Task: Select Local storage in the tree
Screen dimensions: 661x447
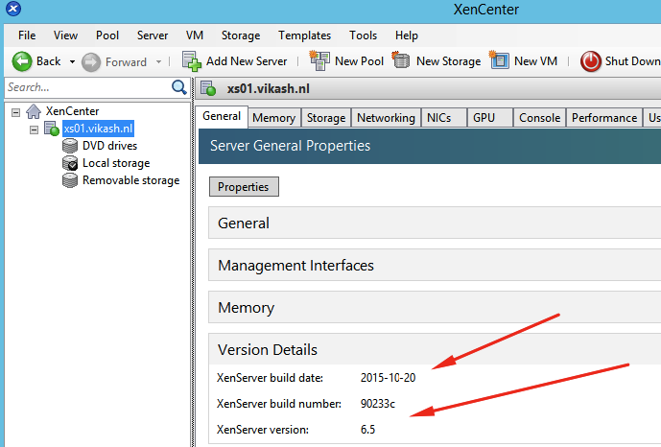Action: (x=115, y=163)
